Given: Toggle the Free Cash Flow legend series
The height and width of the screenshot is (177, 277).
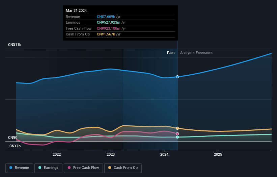Looking at the screenshot, I should (x=83, y=168).
